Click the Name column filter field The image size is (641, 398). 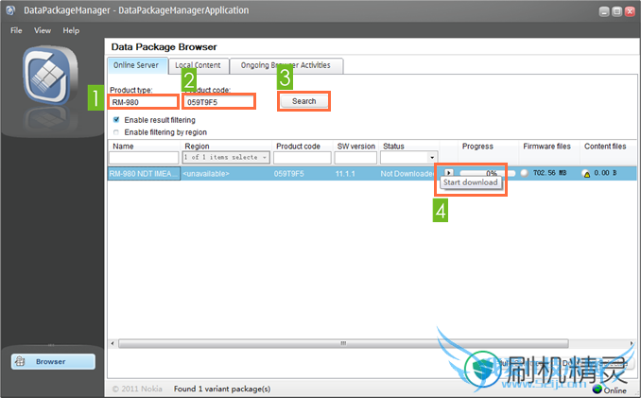click(x=144, y=157)
